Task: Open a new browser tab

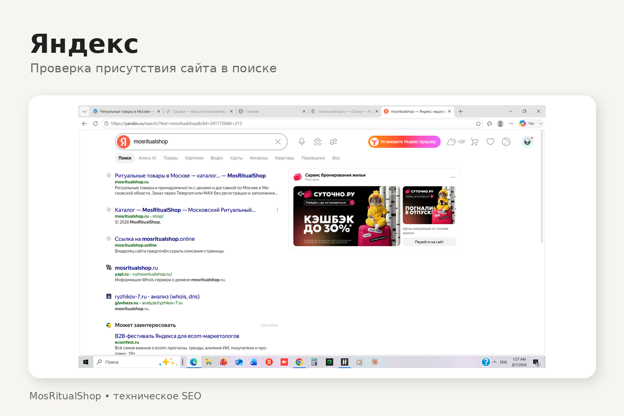Action: point(461,111)
